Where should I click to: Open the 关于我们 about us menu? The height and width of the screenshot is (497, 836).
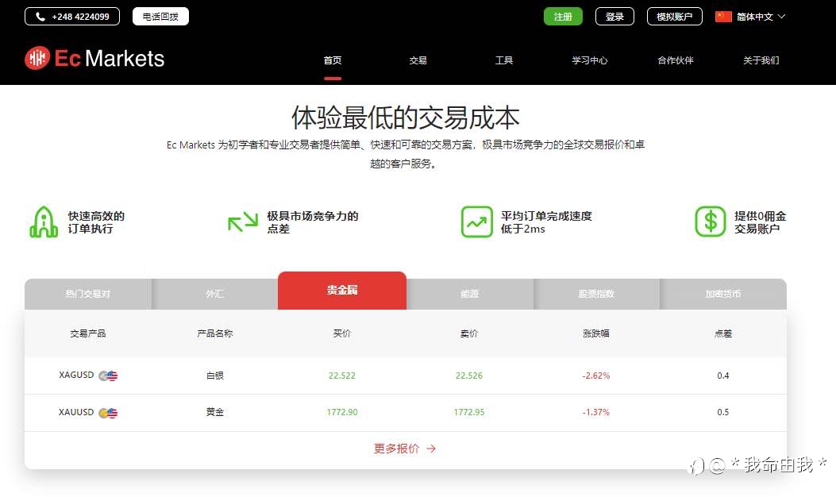[761, 60]
